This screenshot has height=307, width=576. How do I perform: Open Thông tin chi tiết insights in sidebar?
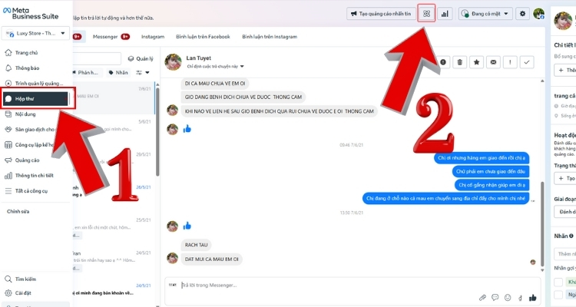[35, 176]
